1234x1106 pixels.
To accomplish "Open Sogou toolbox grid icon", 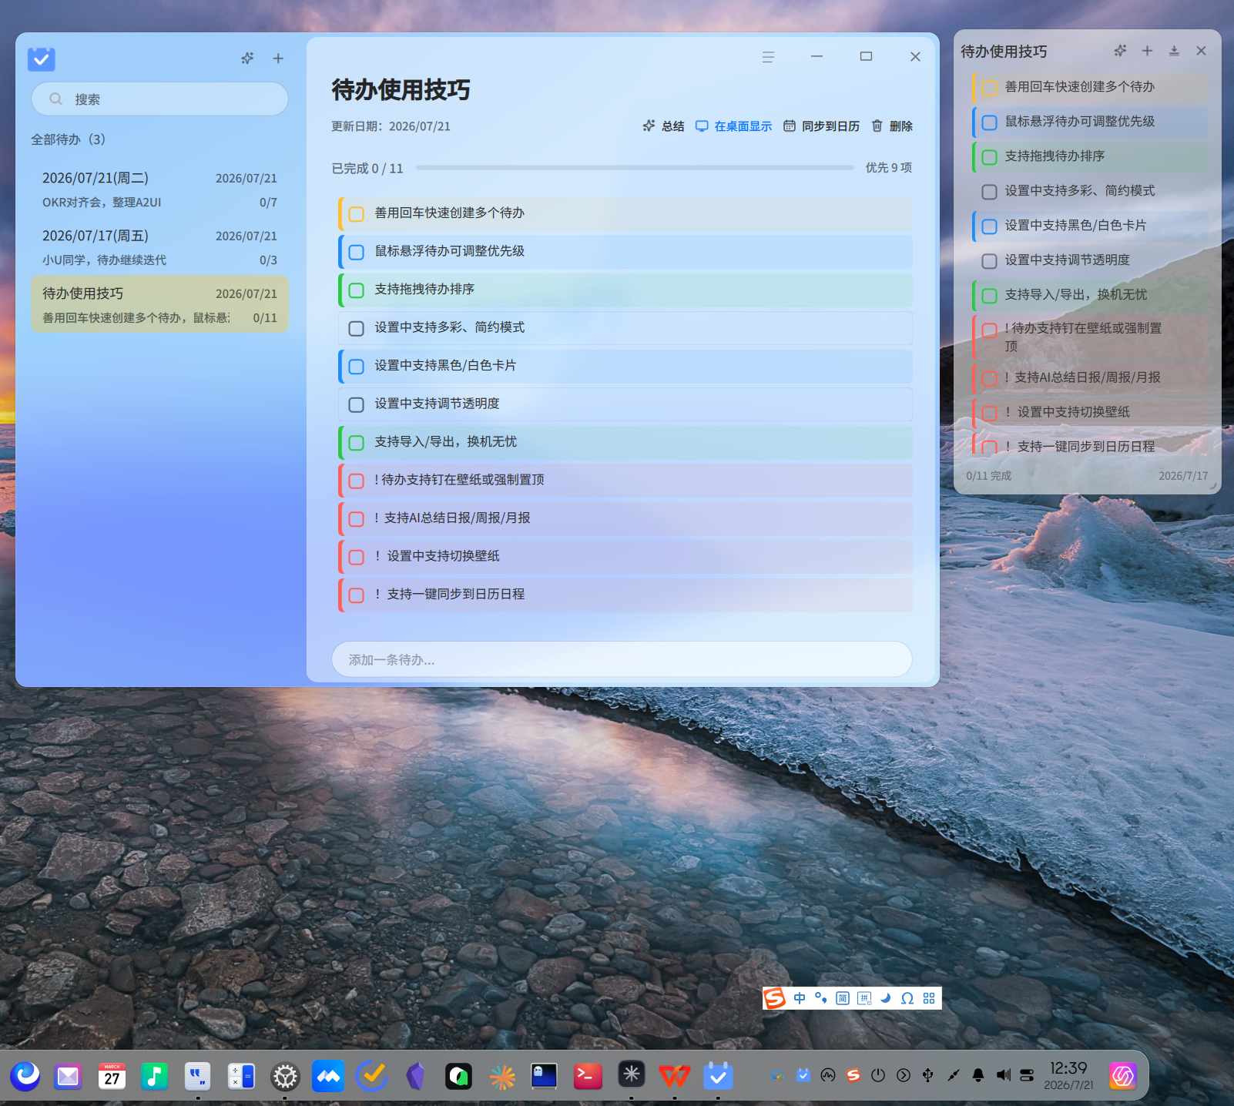I will click(929, 998).
